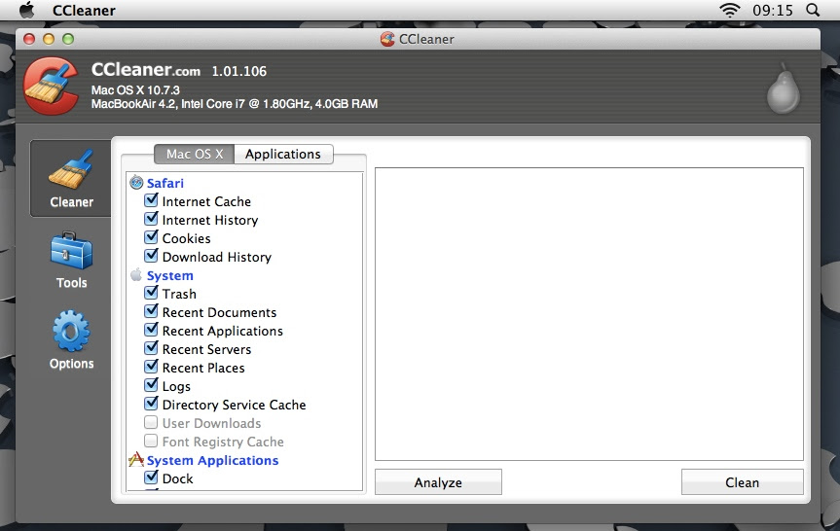
Task: Toggle Recent Places checkbox
Action: pyautogui.click(x=151, y=367)
